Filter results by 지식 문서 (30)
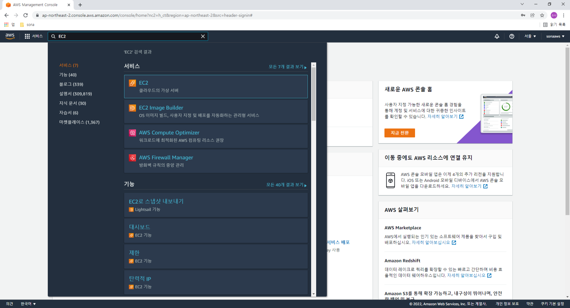This screenshot has height=308, width=570. pyautogui.click(x=72, y=103)
